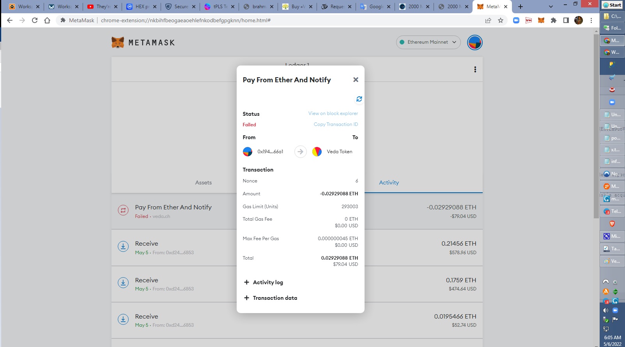The width and height of the screenshot is (625, 347).
Task: Open the Ethereum Mainnet network dropdown
Action: (428, 42)
